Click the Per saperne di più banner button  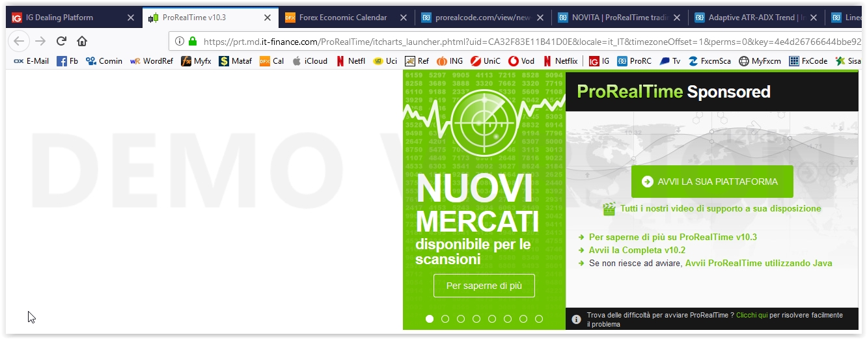point(484,286)
